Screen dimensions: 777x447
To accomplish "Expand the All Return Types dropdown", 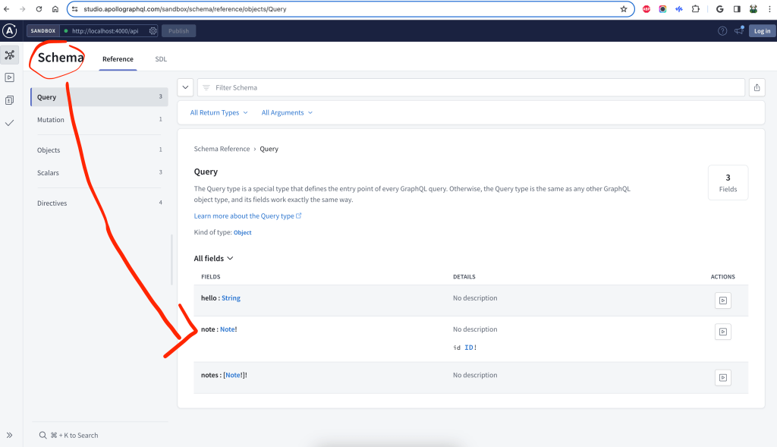I will (x=219, y=112).
